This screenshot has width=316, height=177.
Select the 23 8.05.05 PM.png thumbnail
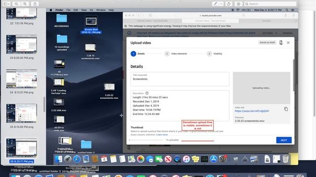(22, 44)
